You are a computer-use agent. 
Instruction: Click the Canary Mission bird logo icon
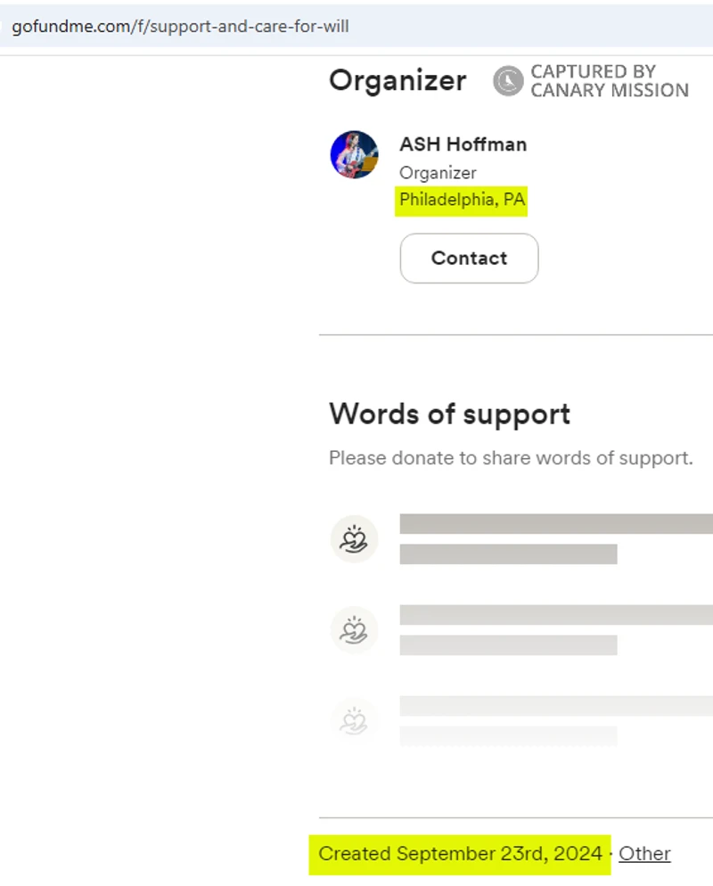coord(508,81)
